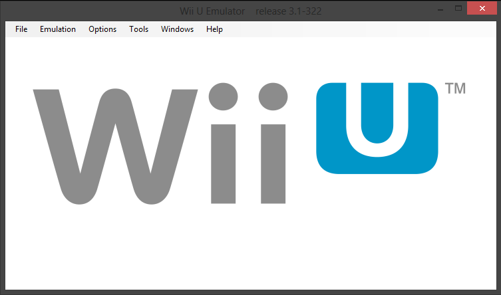Minimize the Wii U Emulator window

coord(439,9)
